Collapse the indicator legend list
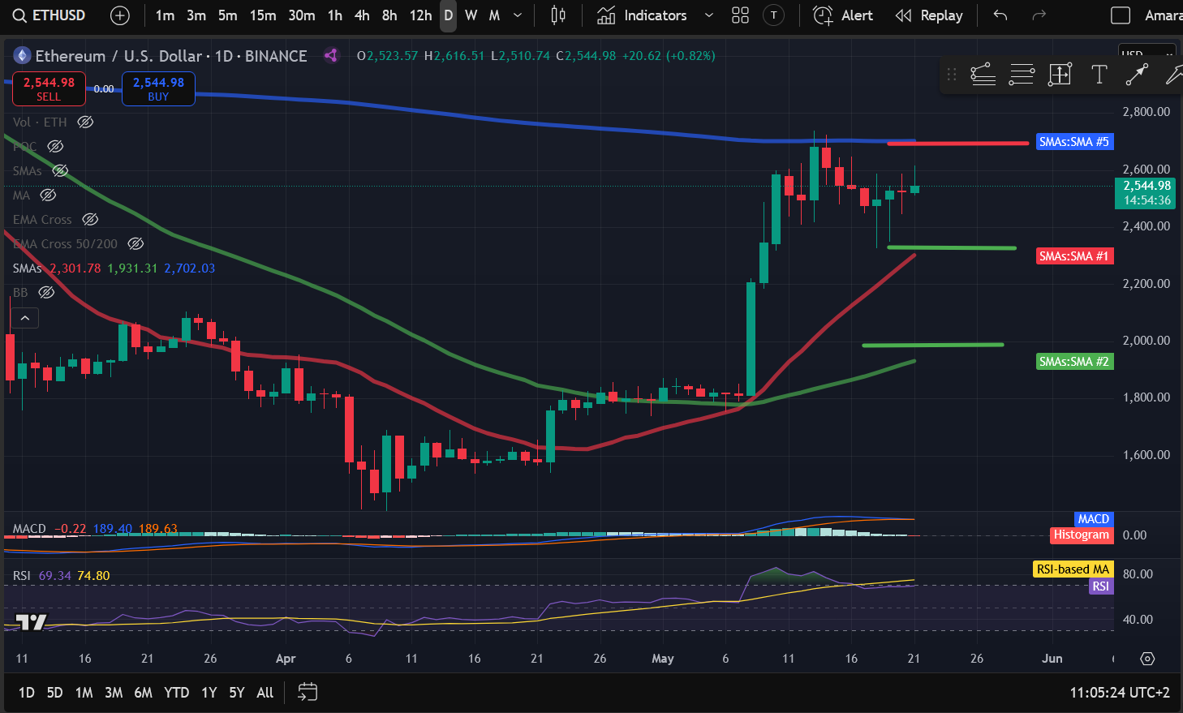 25,318
